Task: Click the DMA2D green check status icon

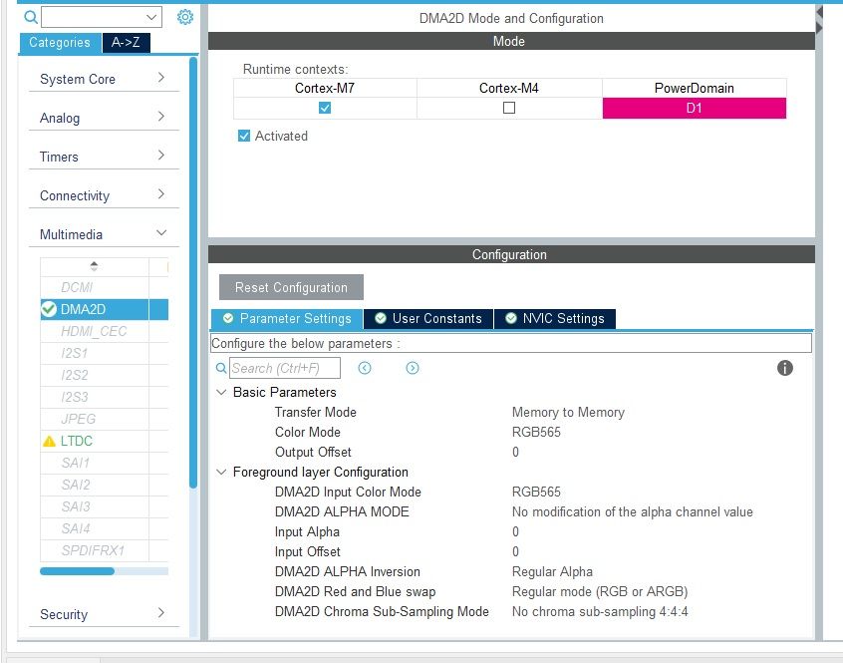Action: [x=49, y=309]
